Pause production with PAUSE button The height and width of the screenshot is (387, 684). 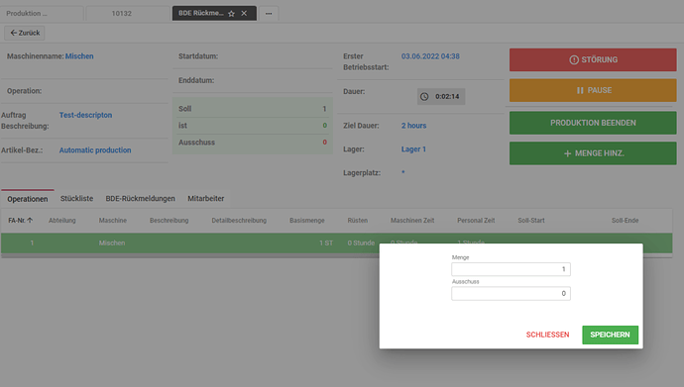(593, 90)
